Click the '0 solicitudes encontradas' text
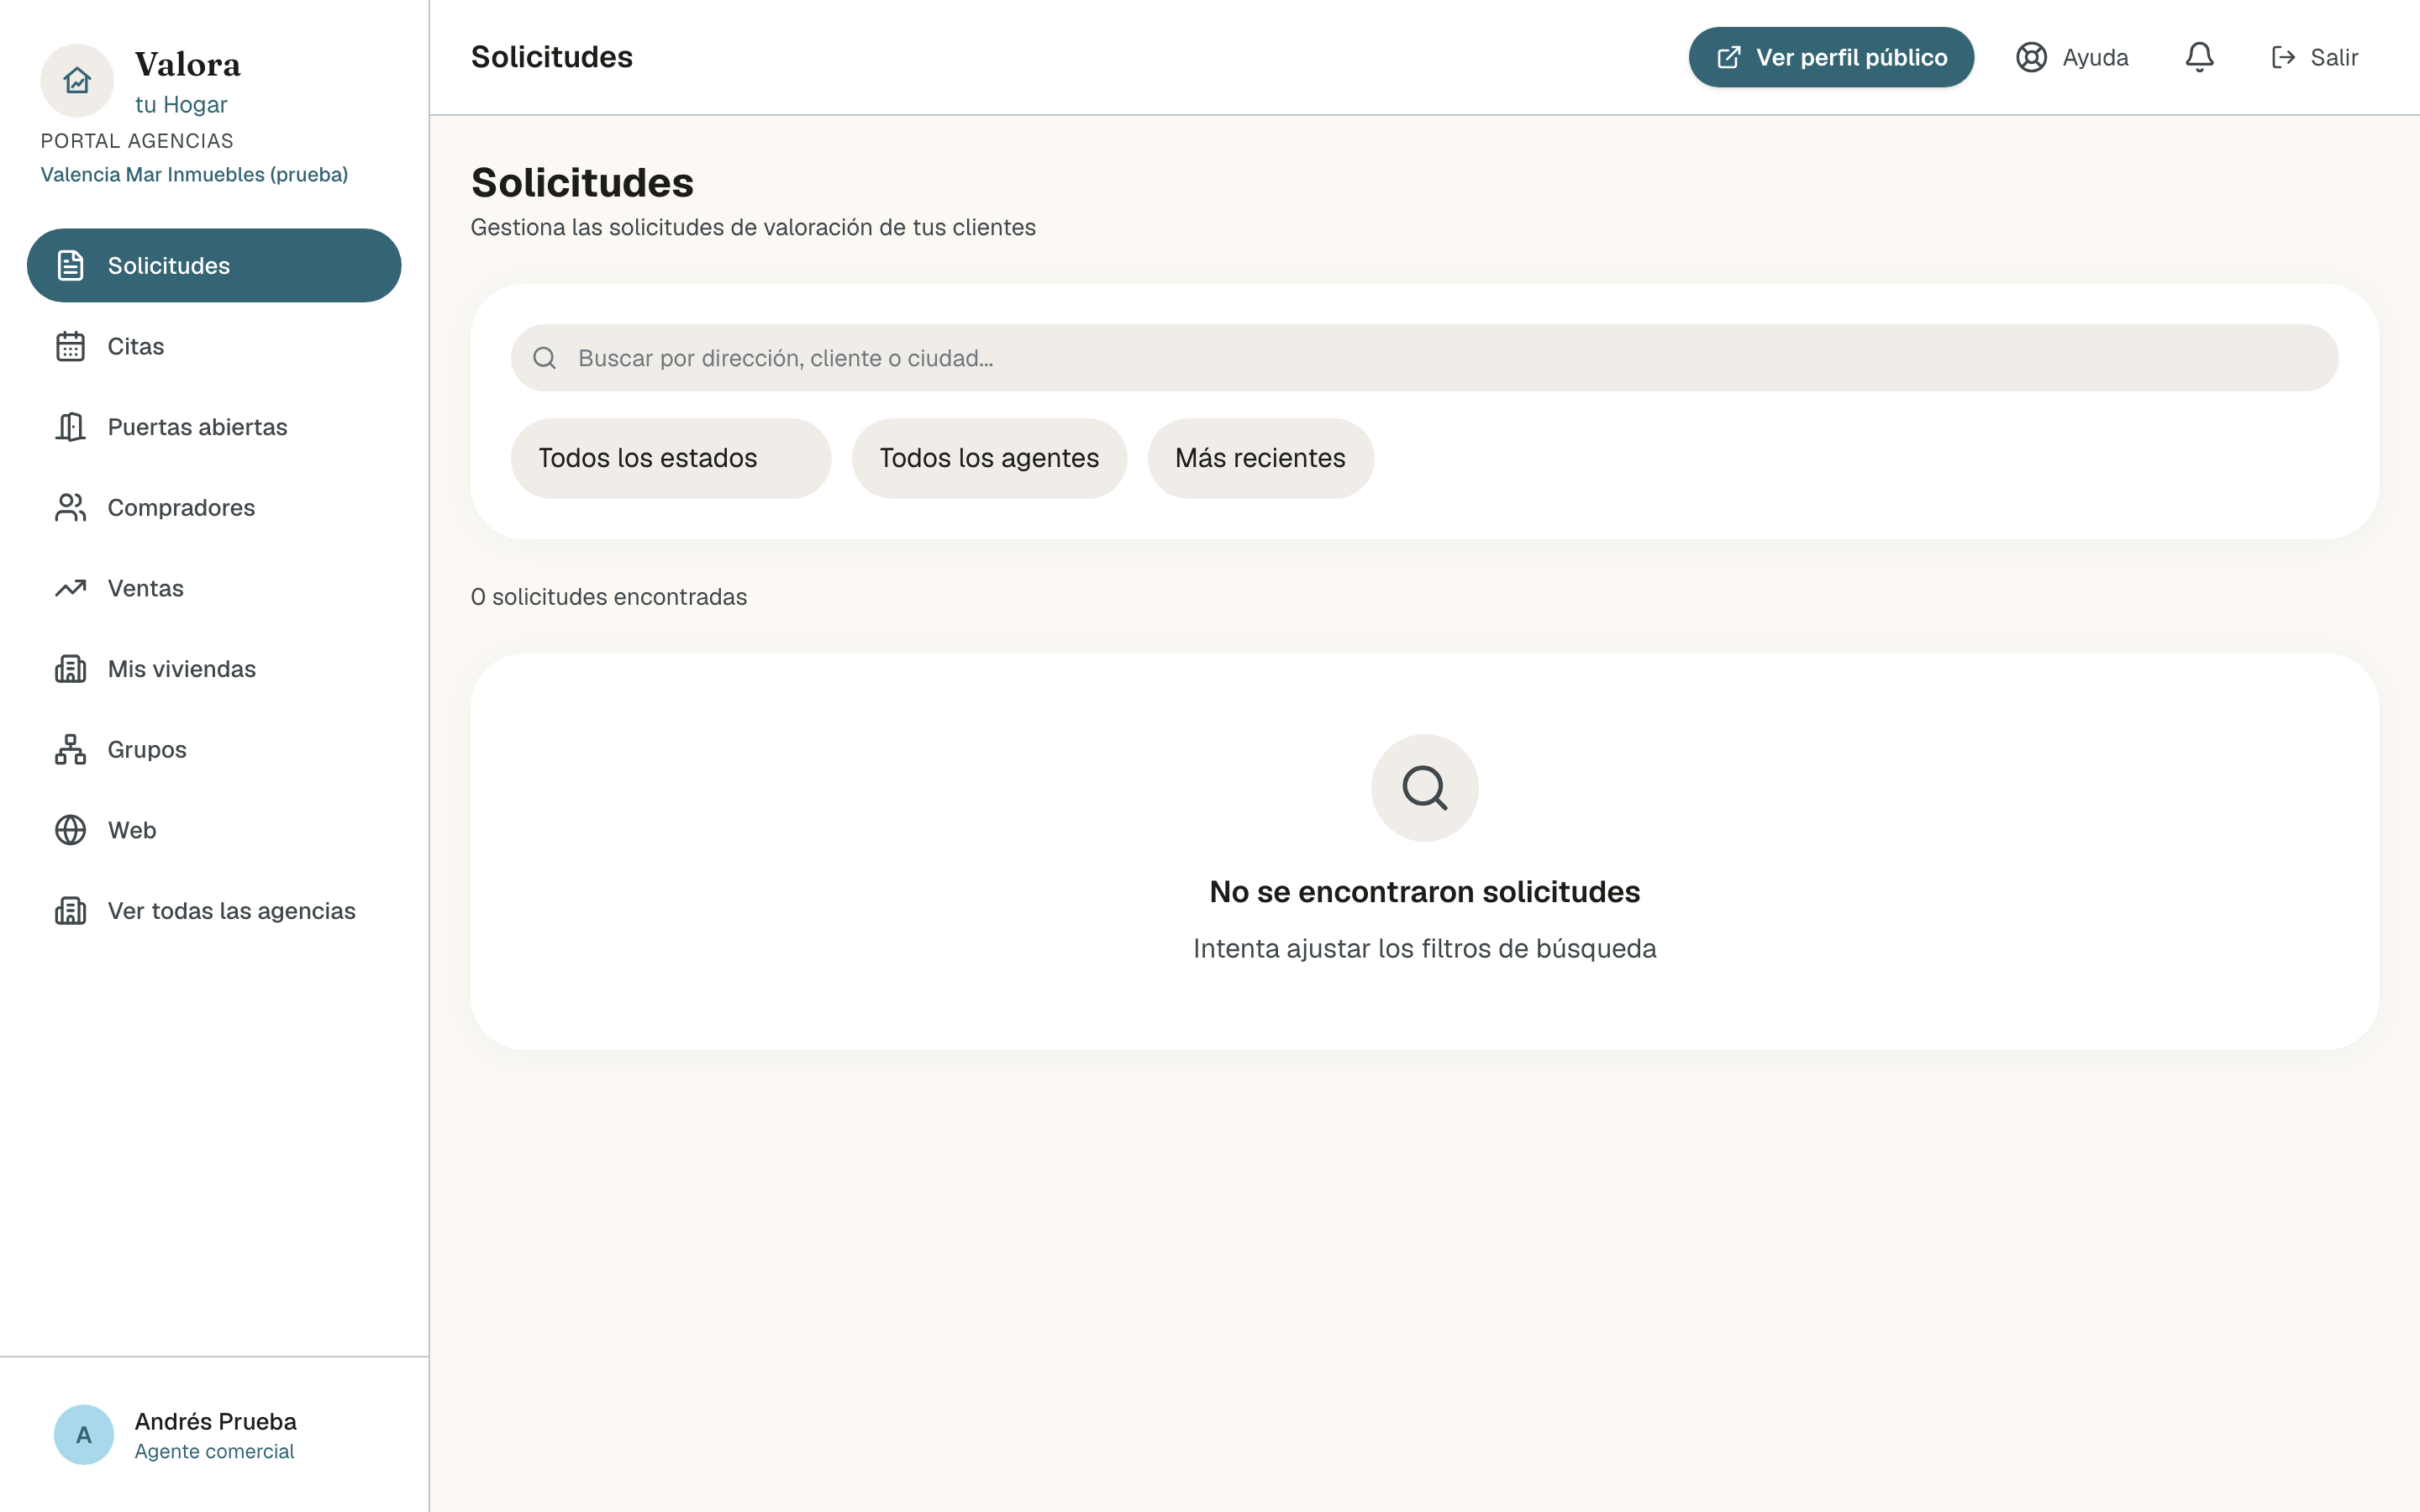2420x1512 pixels. 609,597
